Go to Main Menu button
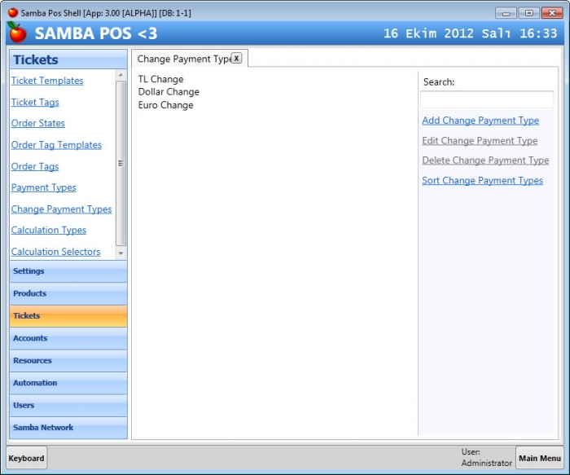The height and width of the screenshot is (475, 570). 539,458
